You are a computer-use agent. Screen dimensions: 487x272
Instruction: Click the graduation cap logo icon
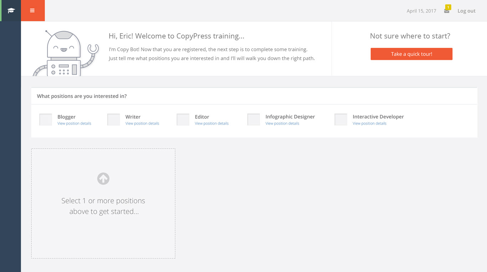tap(11, 11)
